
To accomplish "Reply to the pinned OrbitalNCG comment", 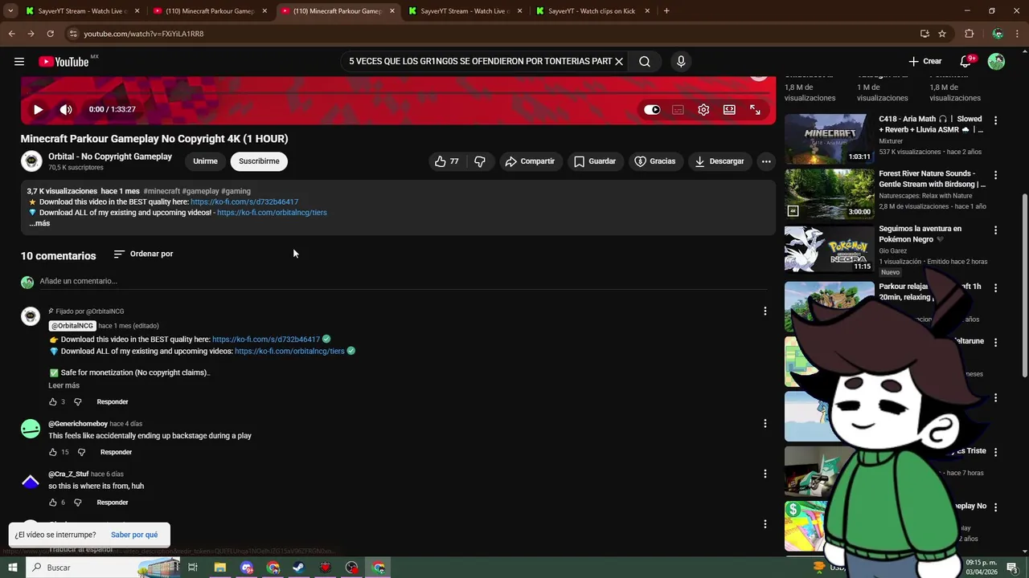I will 113,401.
